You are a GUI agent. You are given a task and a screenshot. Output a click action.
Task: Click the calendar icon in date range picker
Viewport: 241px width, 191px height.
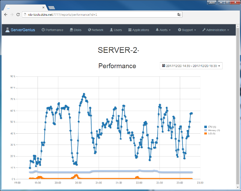pos(163,66)
